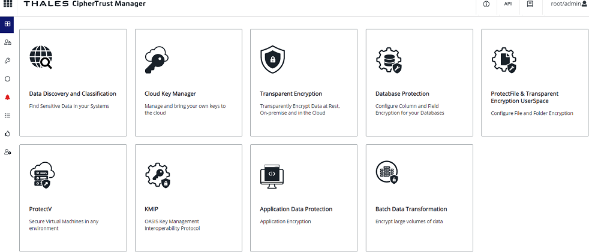Open the KMIP tile
Viewport: 589px width, 252px height.
188,198
